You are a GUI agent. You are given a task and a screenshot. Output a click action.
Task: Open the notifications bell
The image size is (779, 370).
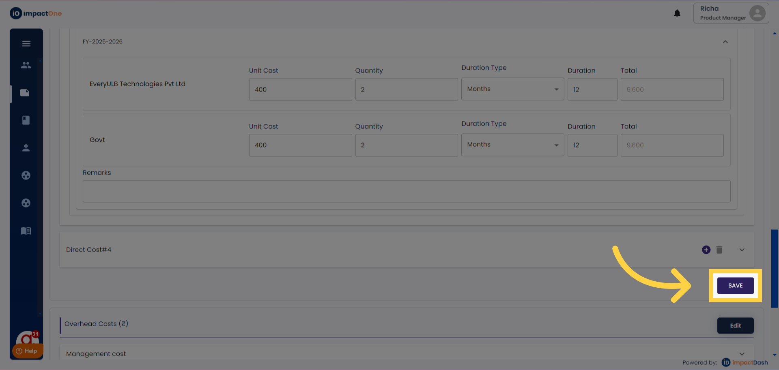point(677,13)
